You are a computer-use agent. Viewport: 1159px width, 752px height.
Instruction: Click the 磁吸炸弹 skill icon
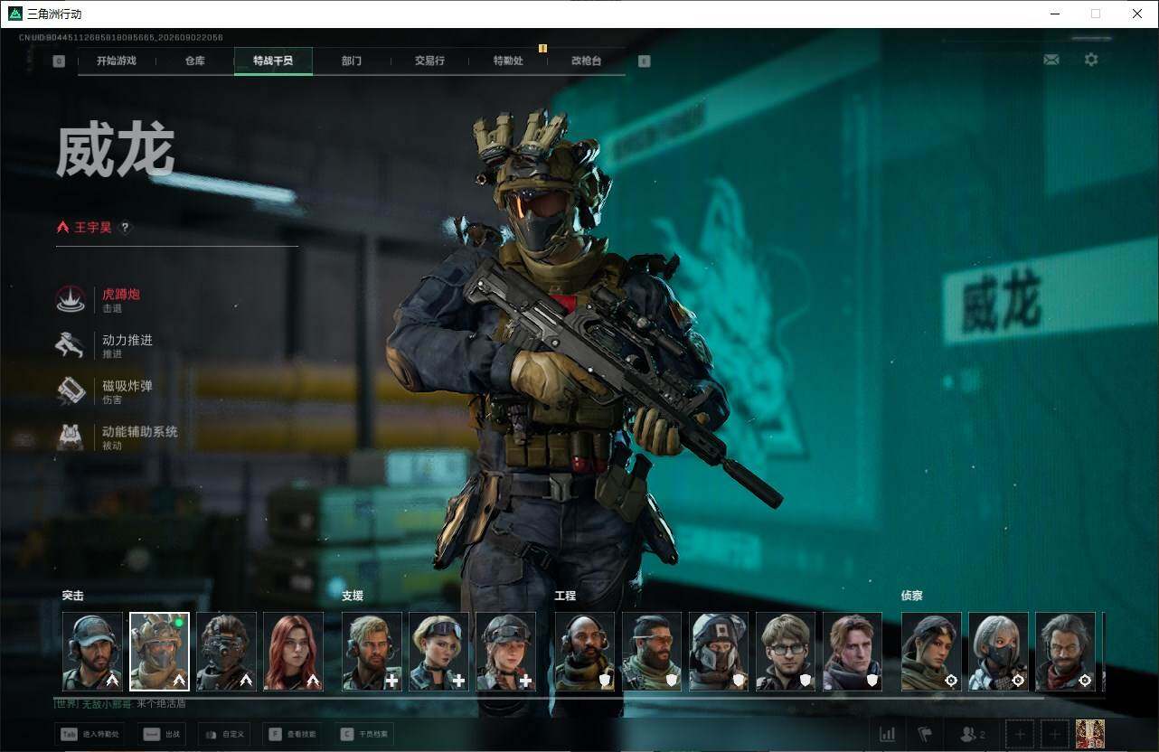71,390
